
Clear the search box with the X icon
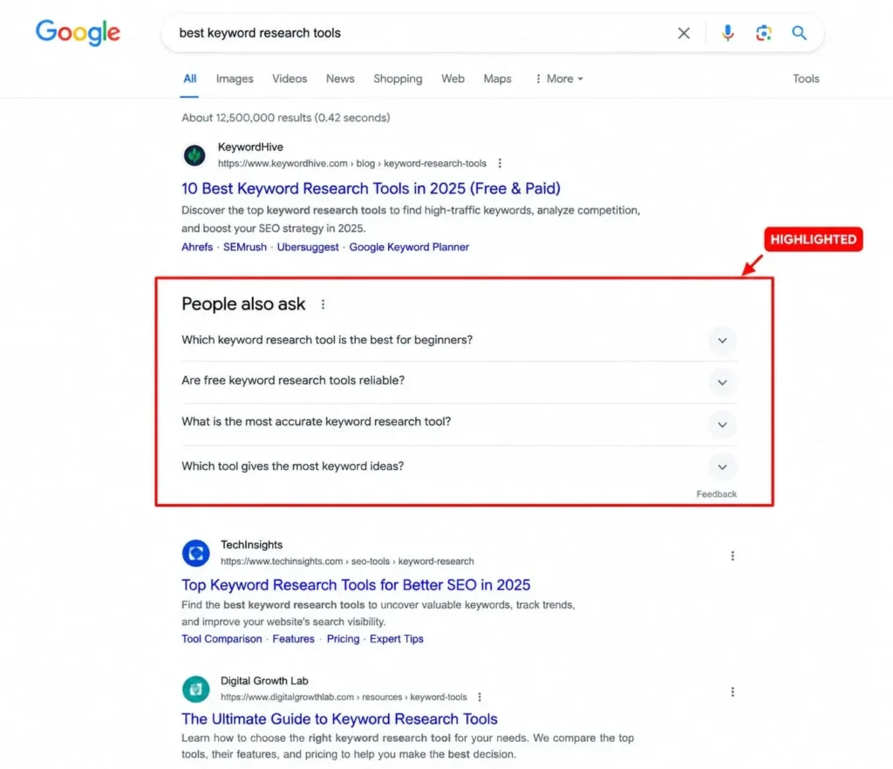coord(684,33)
